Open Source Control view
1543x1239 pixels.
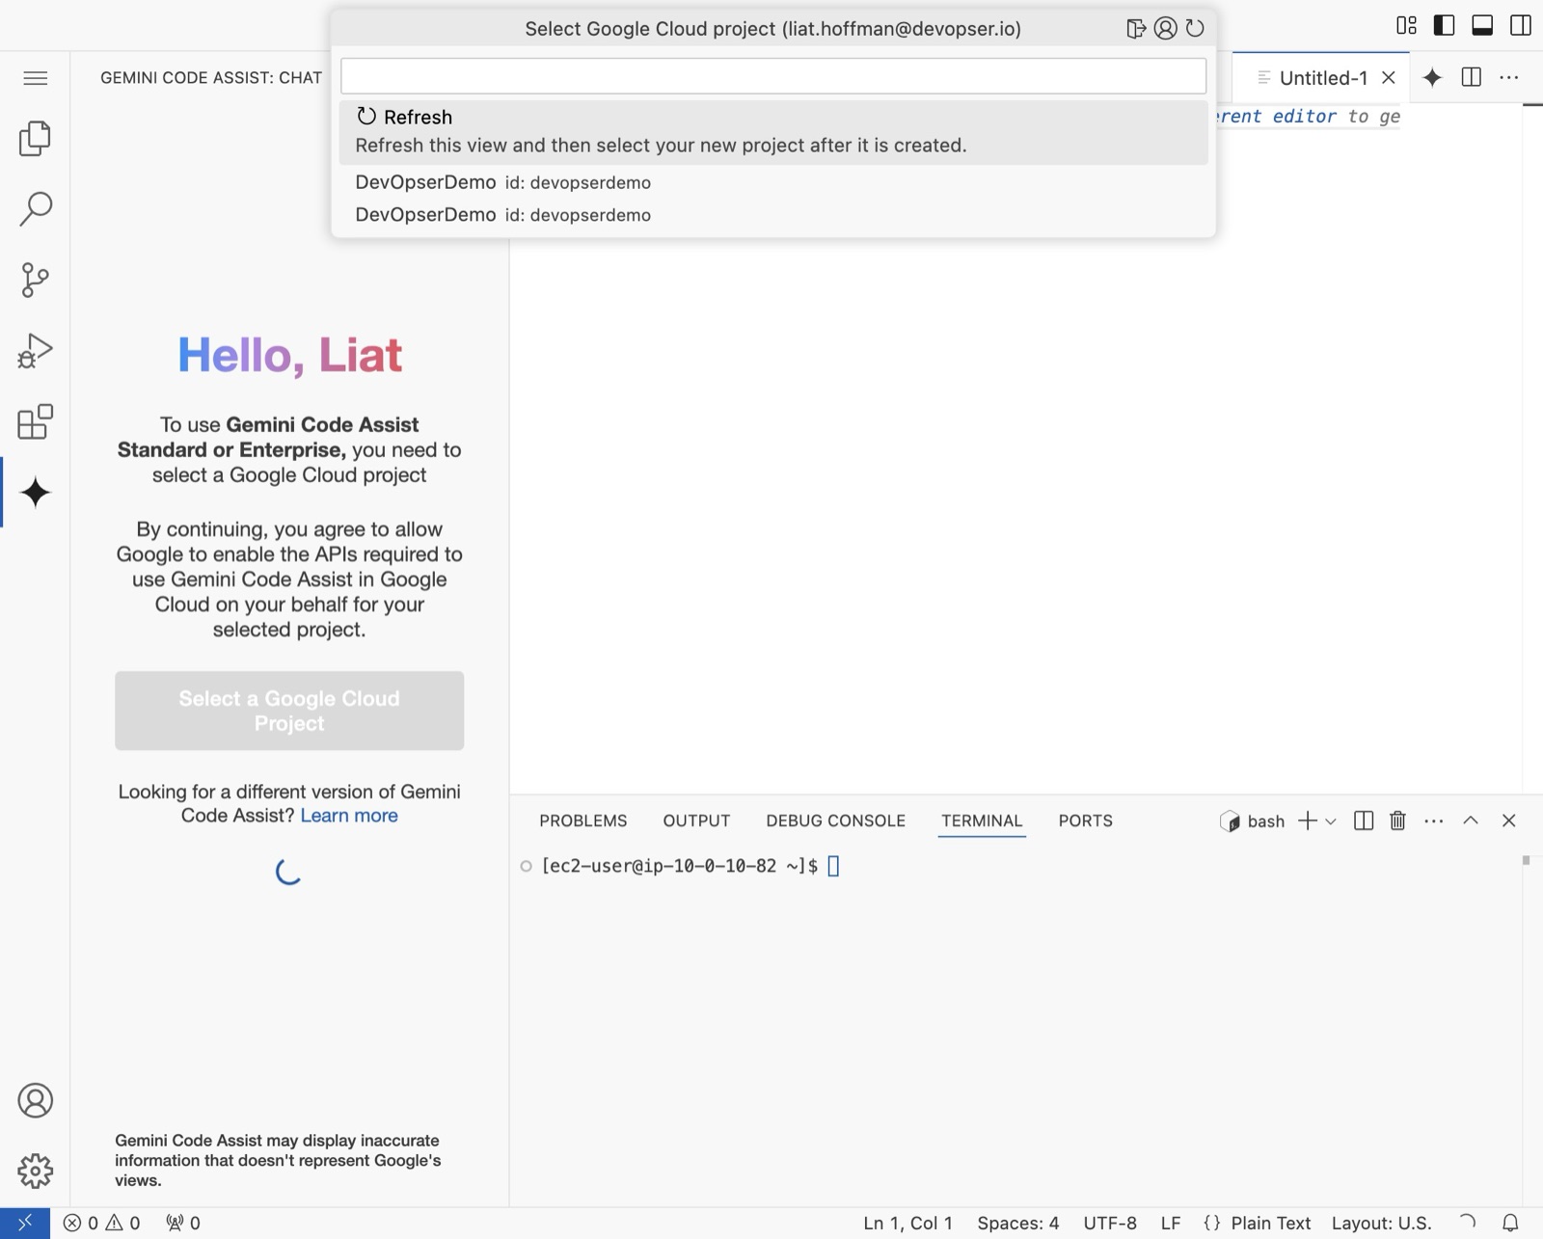tap(36, 280)
